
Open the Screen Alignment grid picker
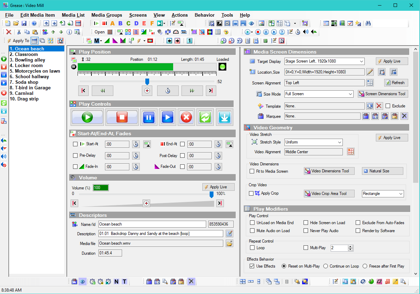370,83
